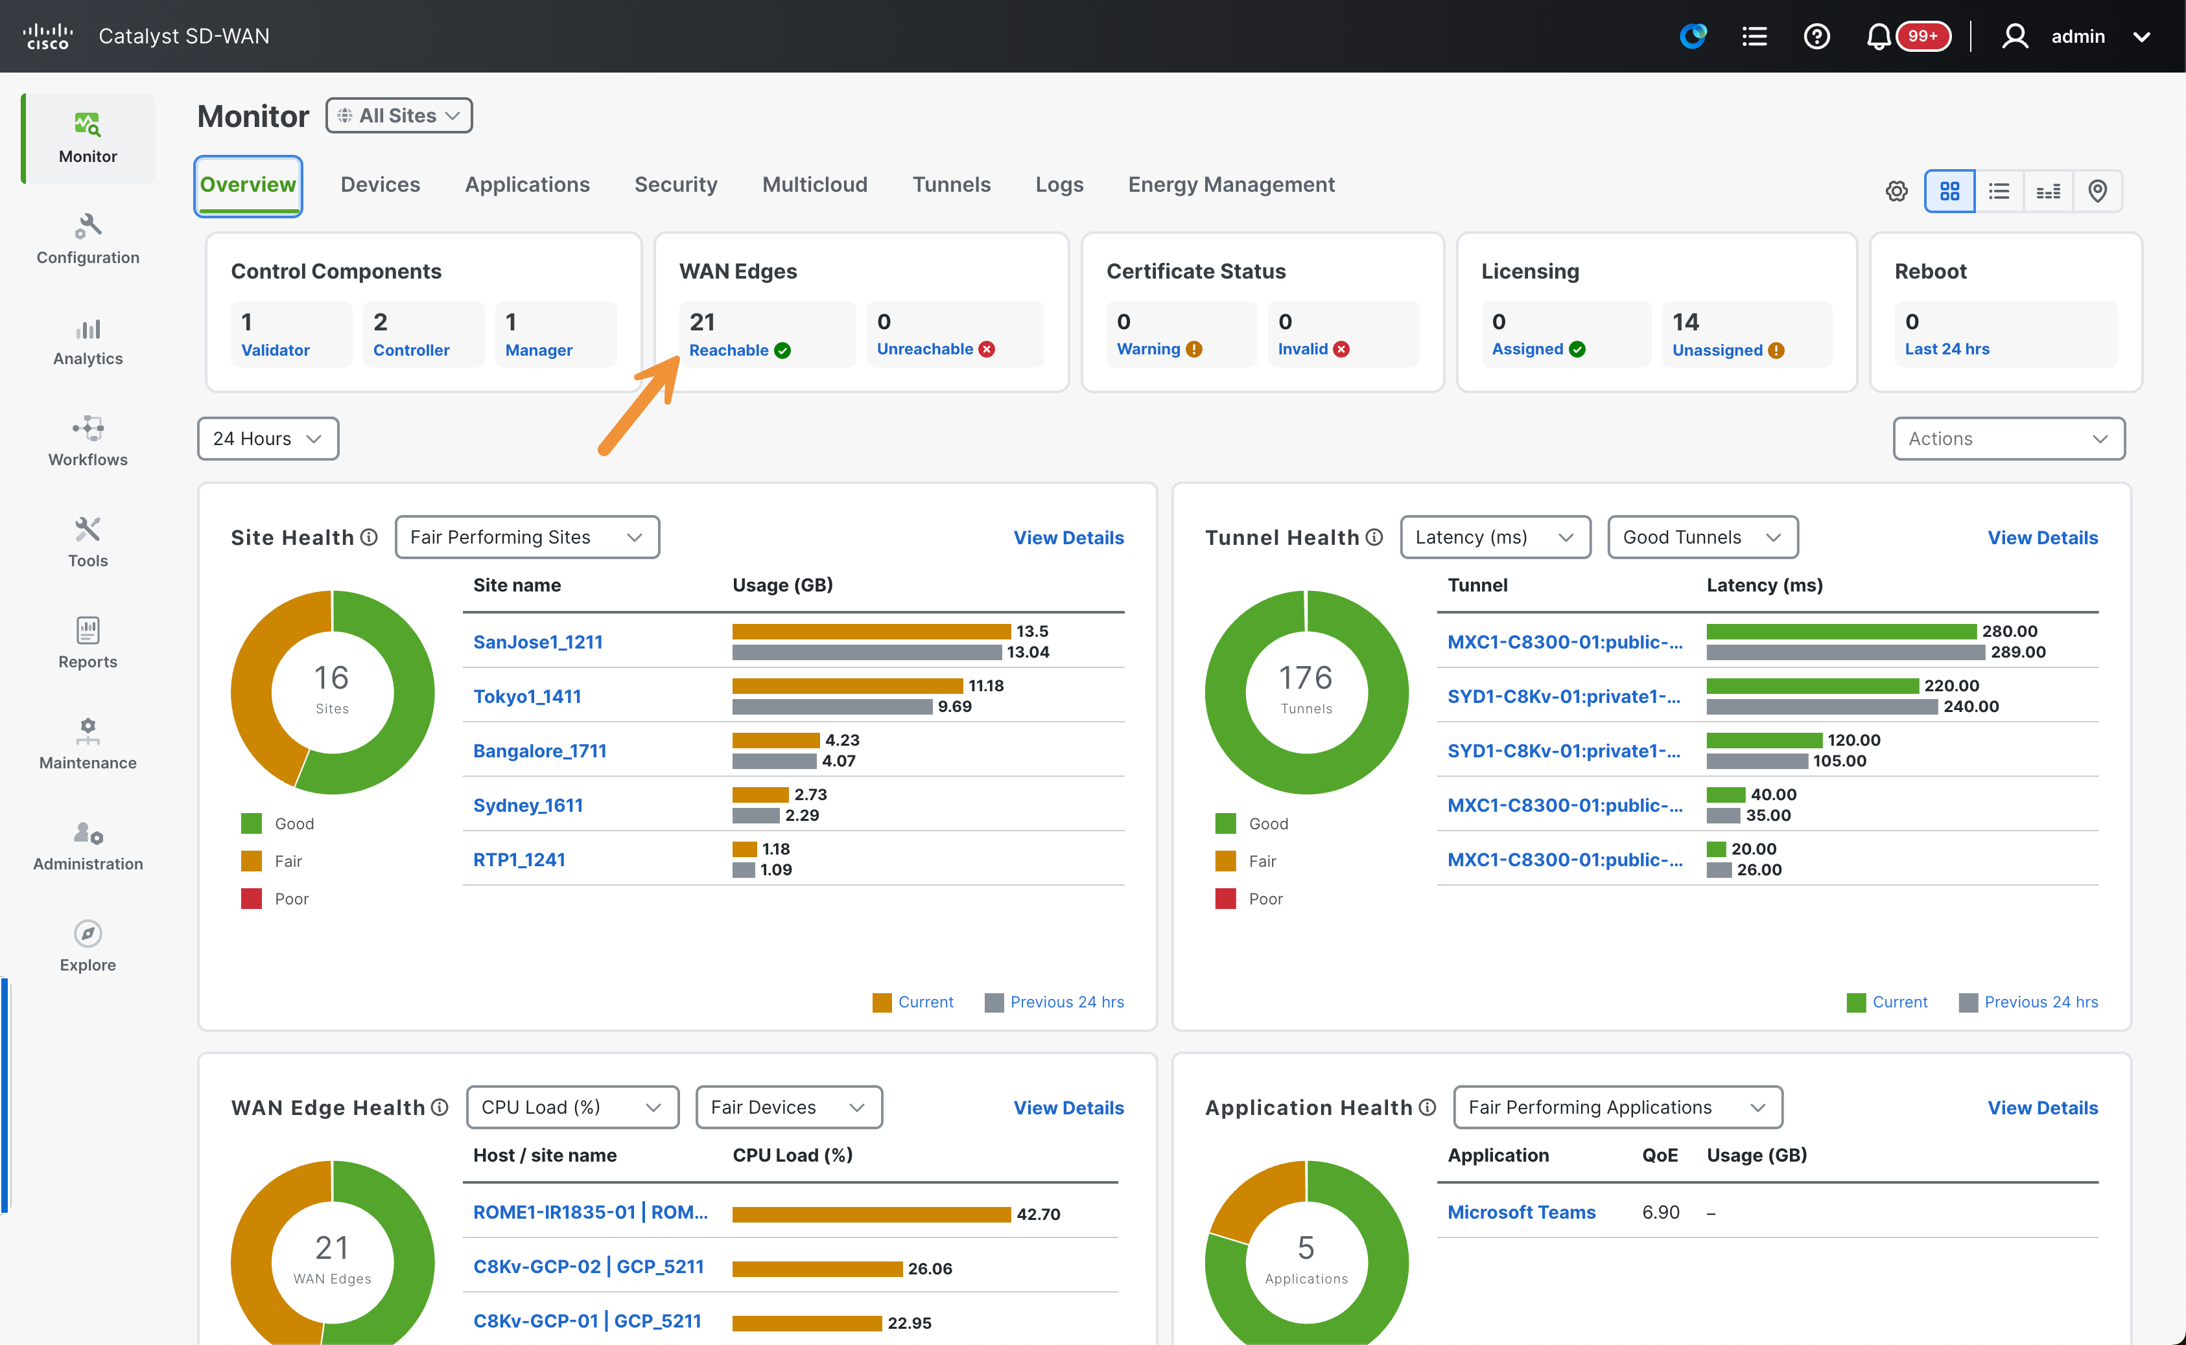Expand the Actions dropdown

point(2008,439)
